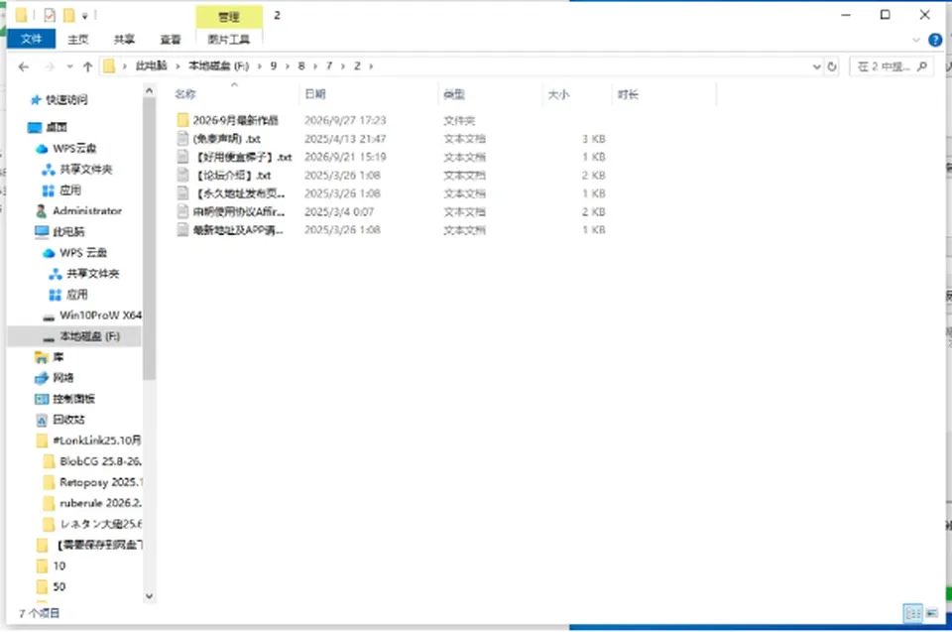Screen dimensions: 952x632
Task: Expand the address bar history dropdown
Action: (816, 66)
